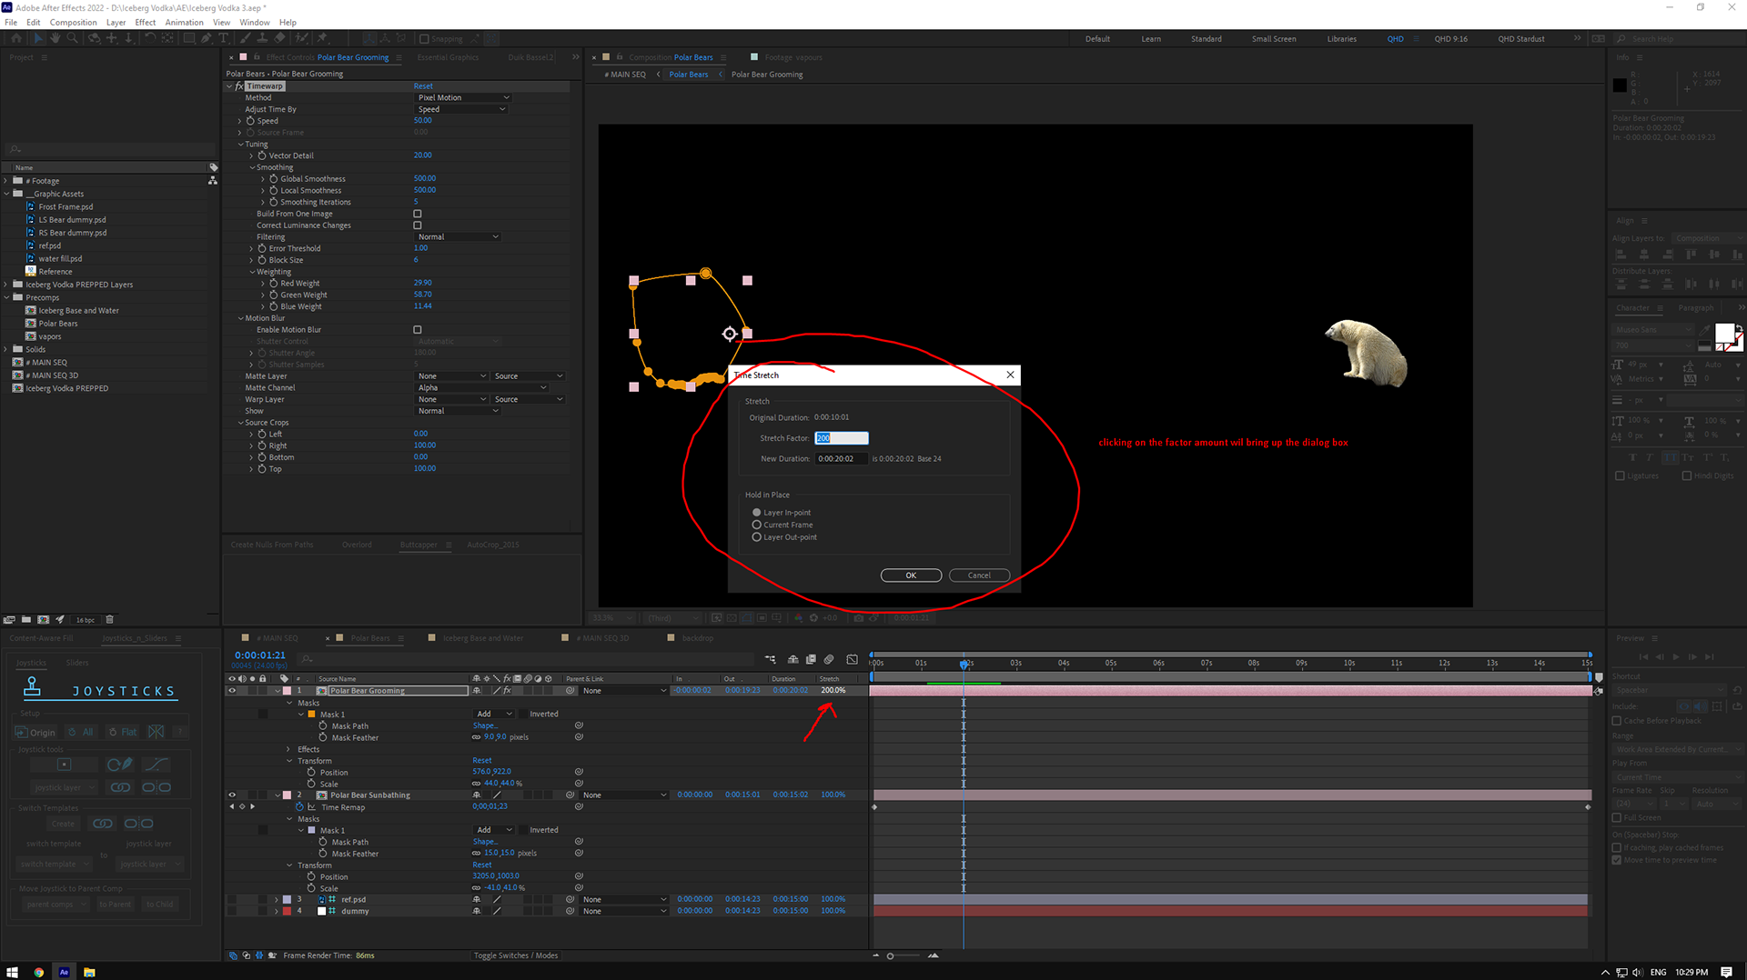The image size is (1747, 980).
Task: Open the Timewarp Method dropdown (Pixel Motion)
Action: click(463, 97)
